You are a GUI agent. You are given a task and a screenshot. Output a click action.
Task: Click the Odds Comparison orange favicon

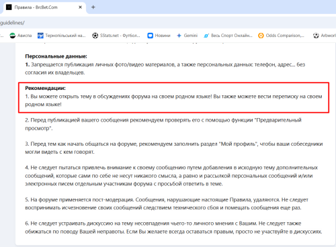pyautogui.click(x=261, y=36)
